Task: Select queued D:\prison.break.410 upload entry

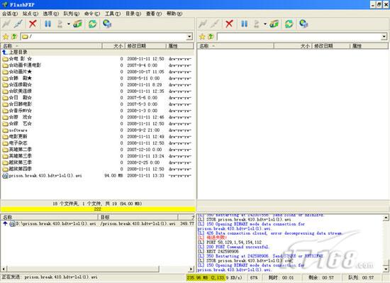Action: 98,223
